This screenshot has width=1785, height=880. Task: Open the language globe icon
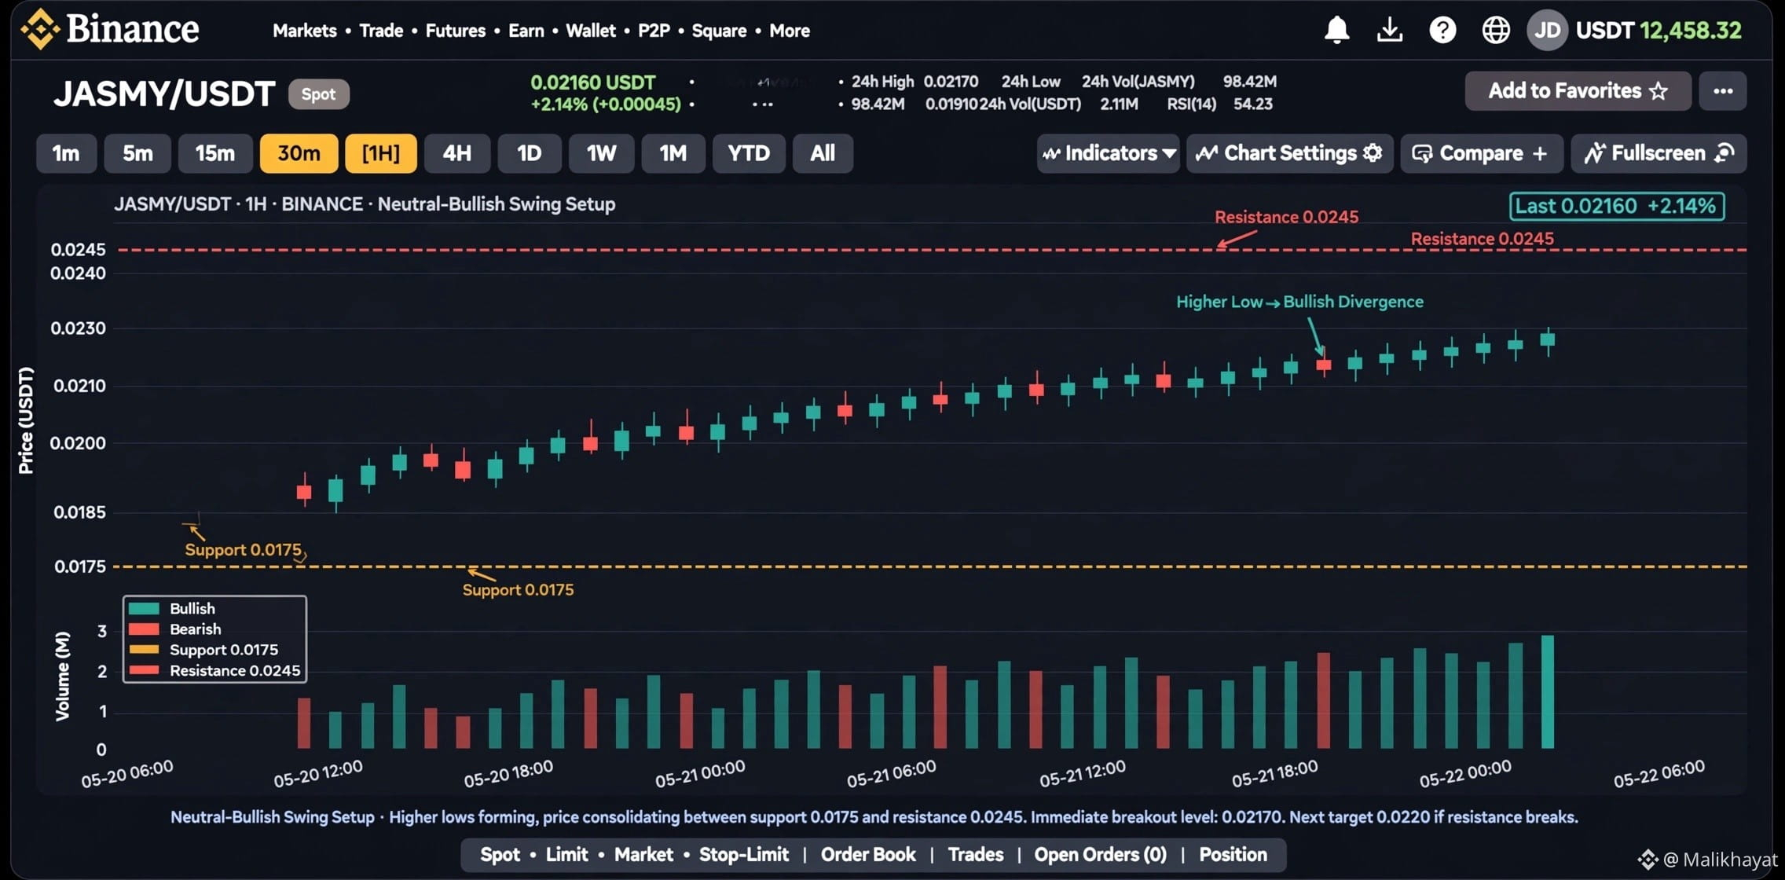[1495, 30]
